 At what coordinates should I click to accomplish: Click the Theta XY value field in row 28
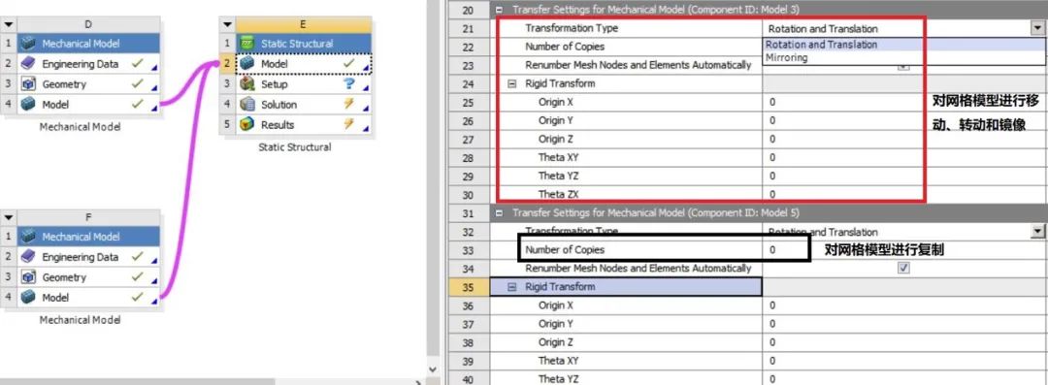904,158
